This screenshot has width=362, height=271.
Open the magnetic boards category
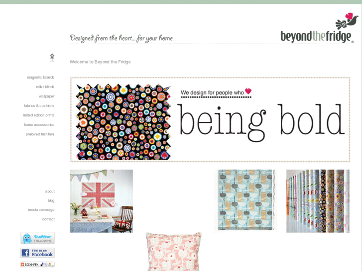click(x=41, y=77)
